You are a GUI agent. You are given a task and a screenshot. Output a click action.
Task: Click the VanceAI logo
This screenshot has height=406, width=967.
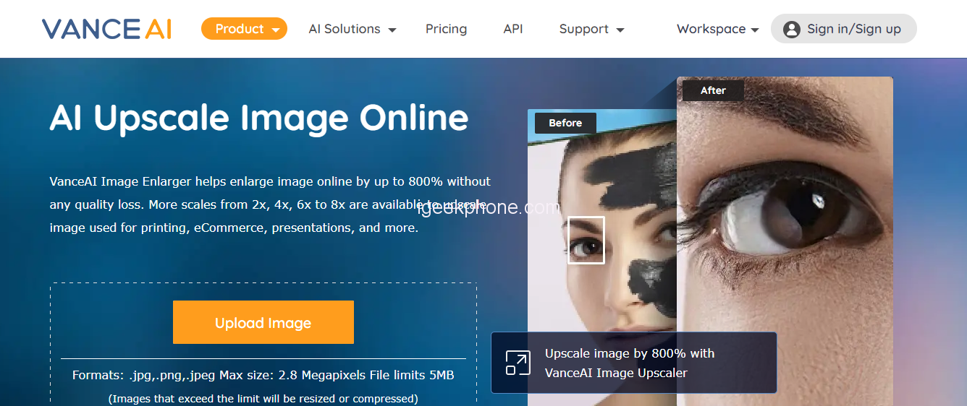tap(106, 29)
